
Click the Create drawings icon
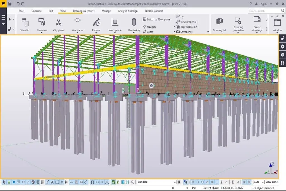[x=257, y=19]
